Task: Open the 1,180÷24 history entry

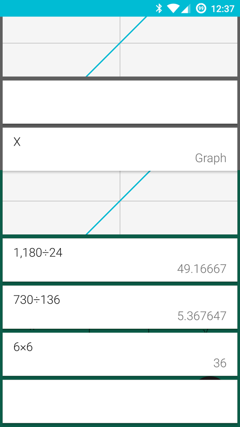Action: (x=120, y=260)
